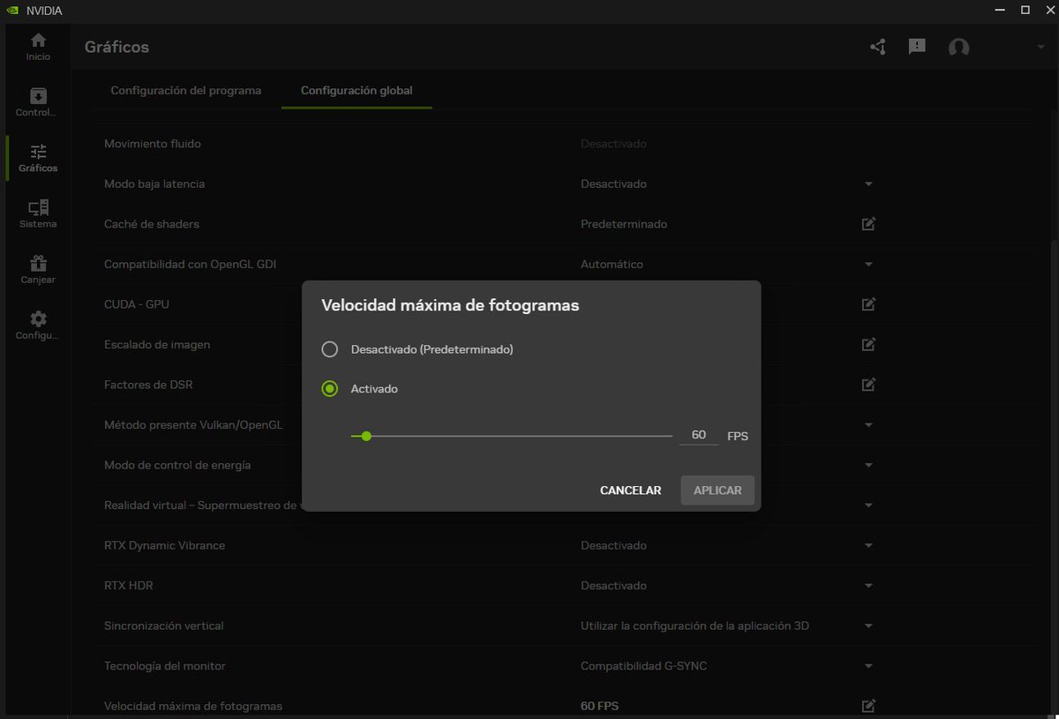The width and height of the screenshot is (1059, 719).
Task: Open the account dropdown arrow
Action: point(1040,48)
